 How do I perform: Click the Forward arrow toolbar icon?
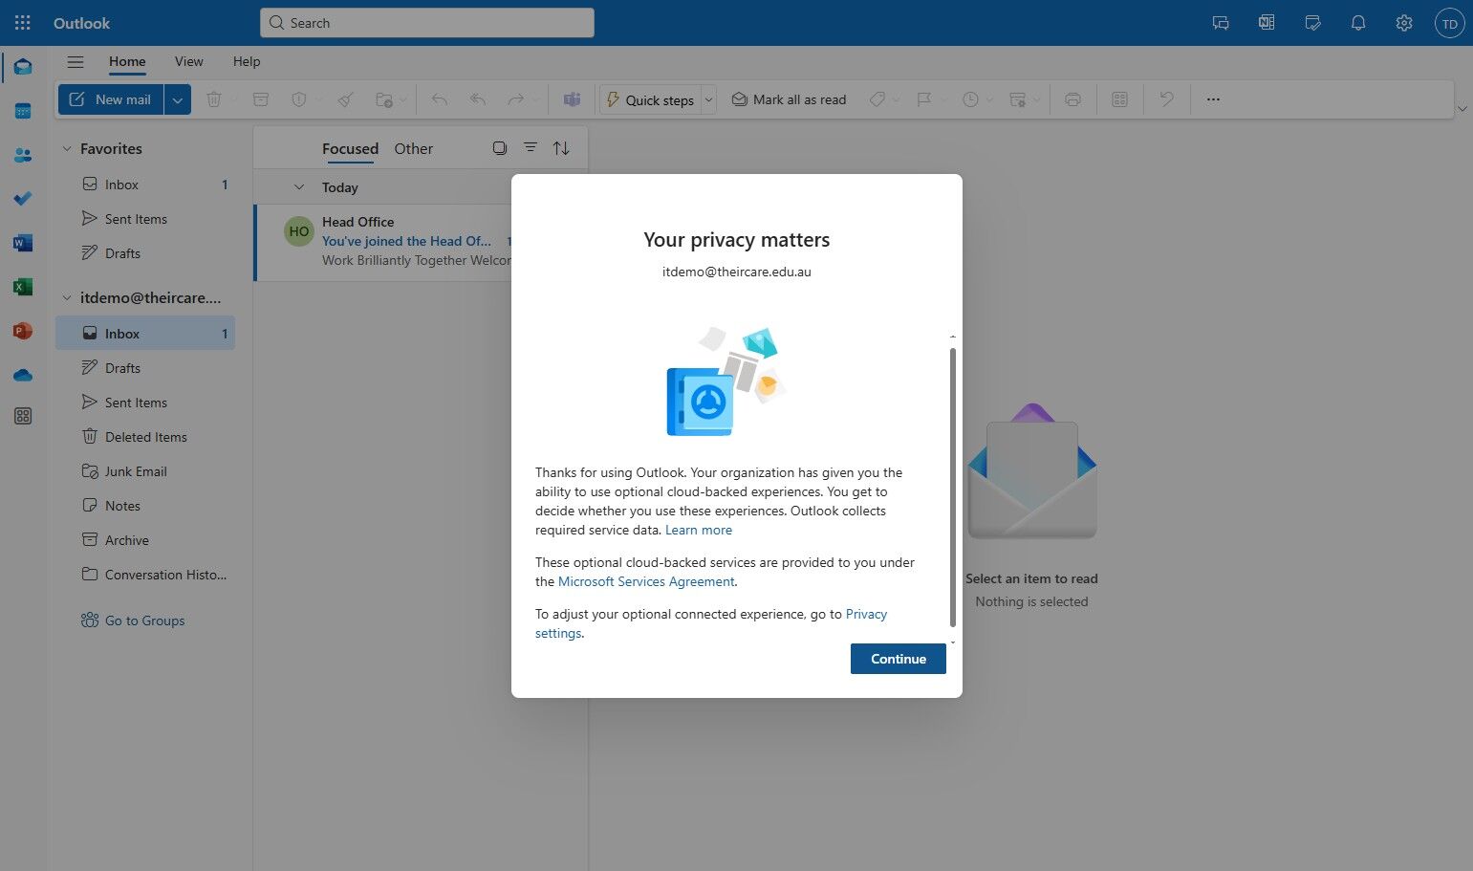[516, 99]
